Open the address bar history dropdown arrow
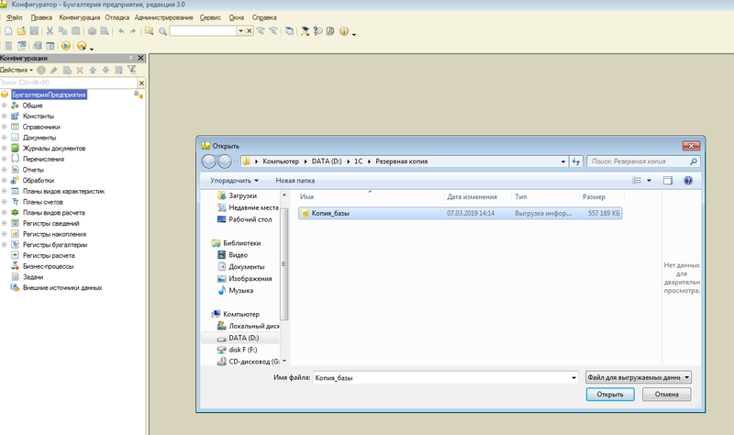Screen dimensions: 734x435 [x=563, y=162]
